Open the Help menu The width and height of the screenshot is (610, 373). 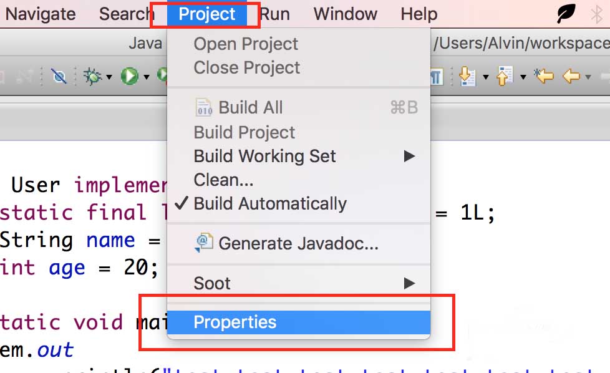point(419,14)
